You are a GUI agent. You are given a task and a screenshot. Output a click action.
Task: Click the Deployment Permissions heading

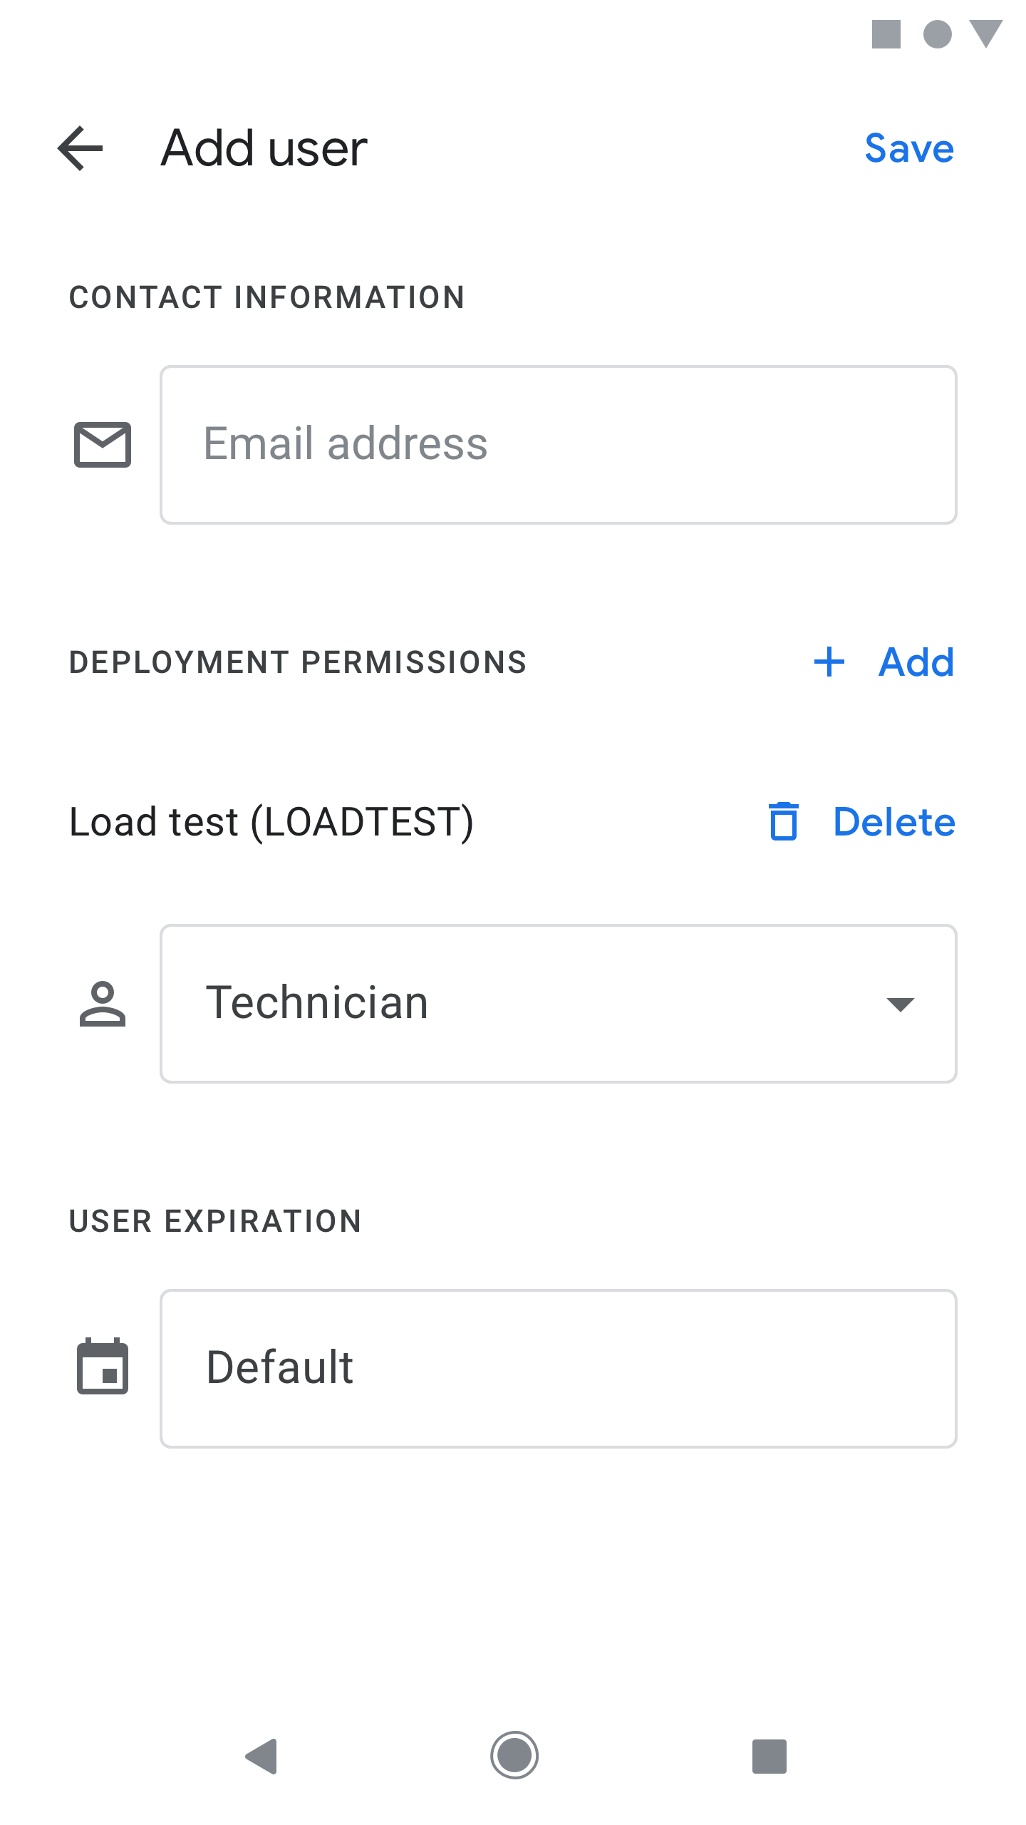coord(298,662)
